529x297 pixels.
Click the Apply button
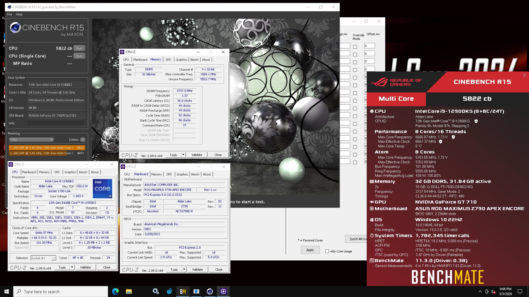[x=310, y=250]
